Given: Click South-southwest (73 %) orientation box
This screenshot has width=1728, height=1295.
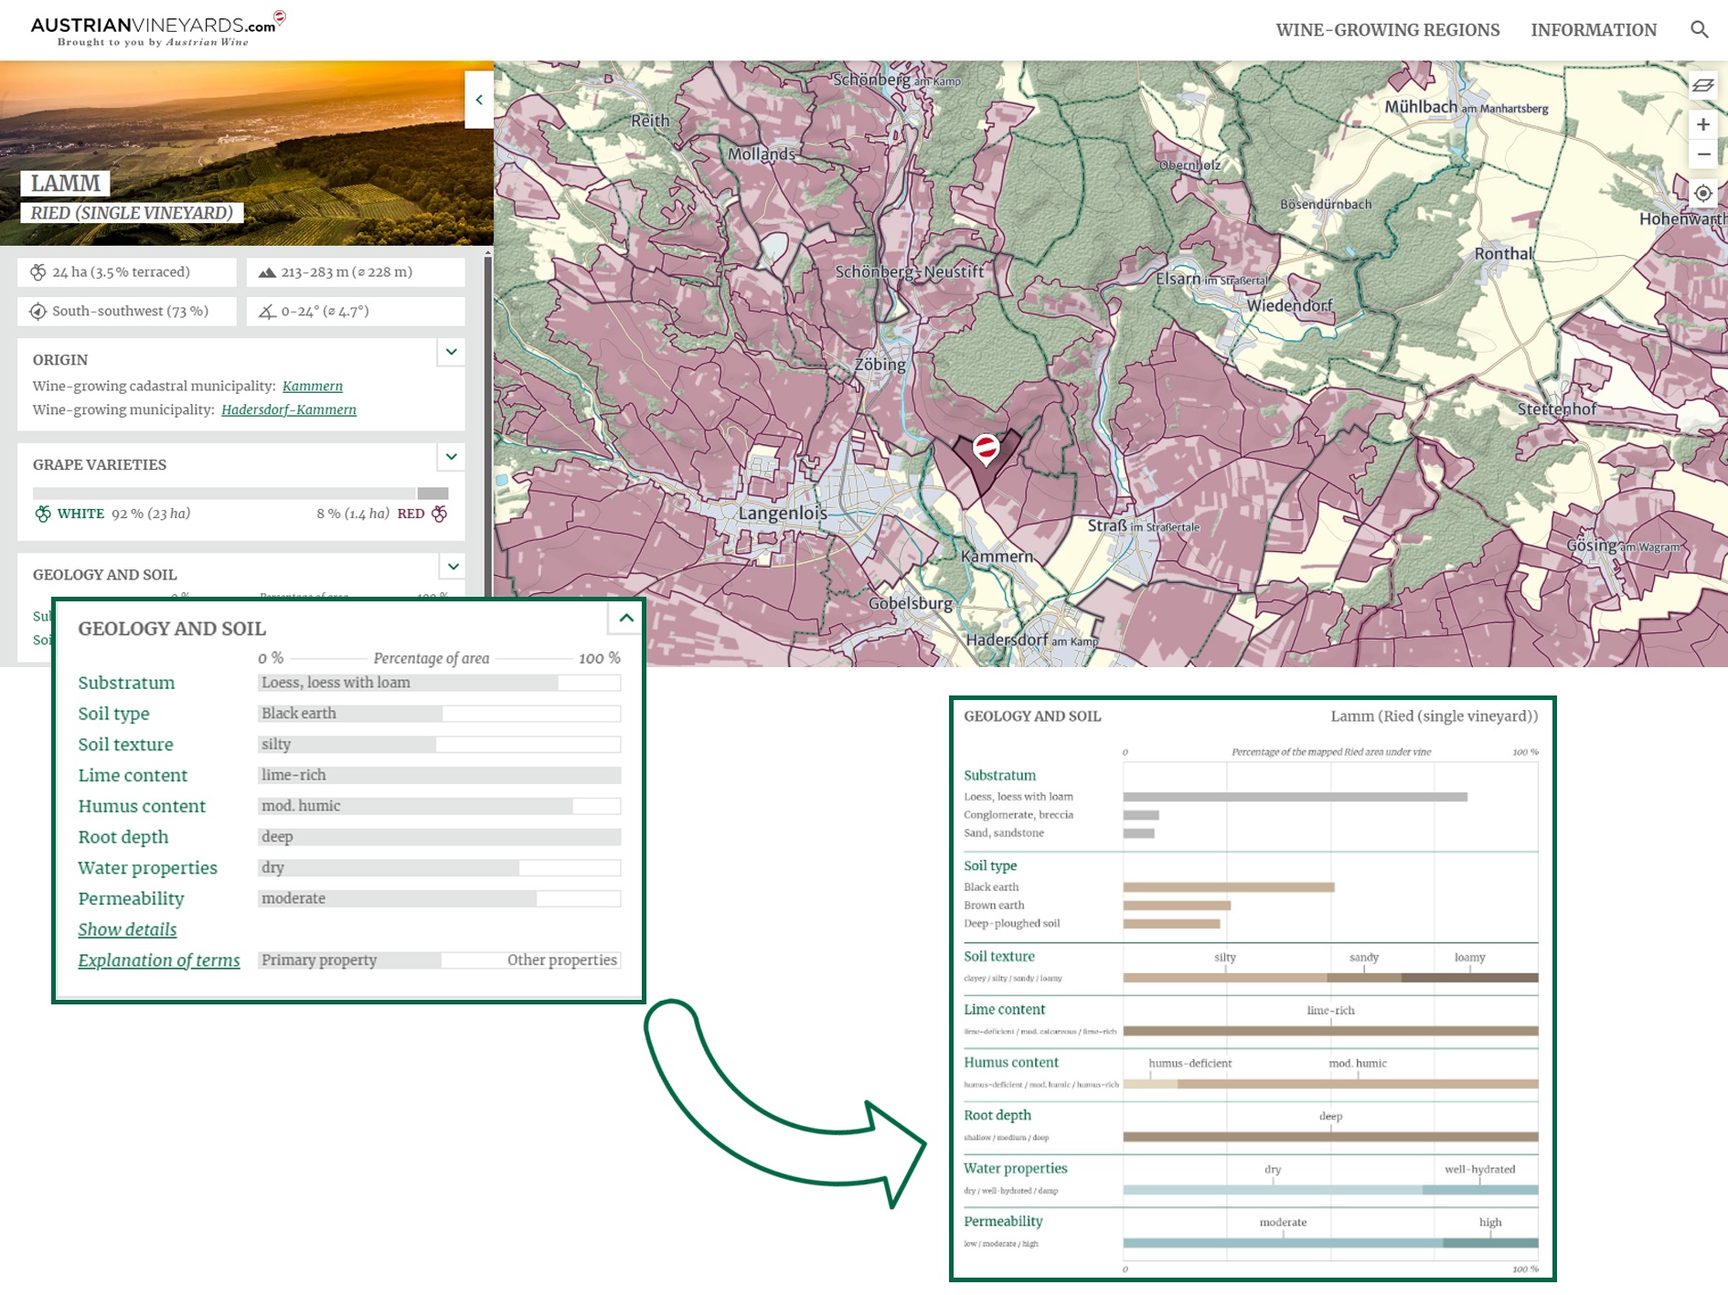Looking at the screenshot, I should point(127,312).
